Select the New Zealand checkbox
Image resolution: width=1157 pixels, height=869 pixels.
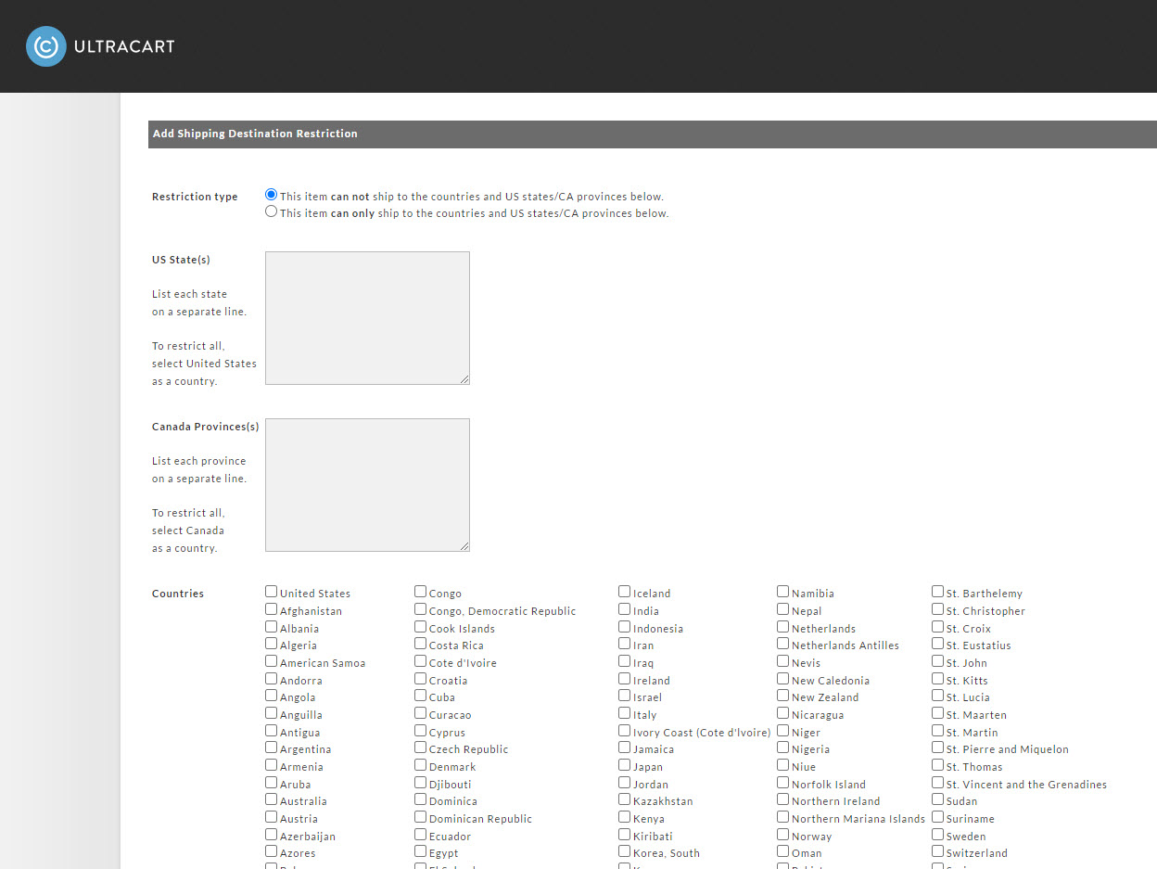pyautogui.click(x=782, y=696)
